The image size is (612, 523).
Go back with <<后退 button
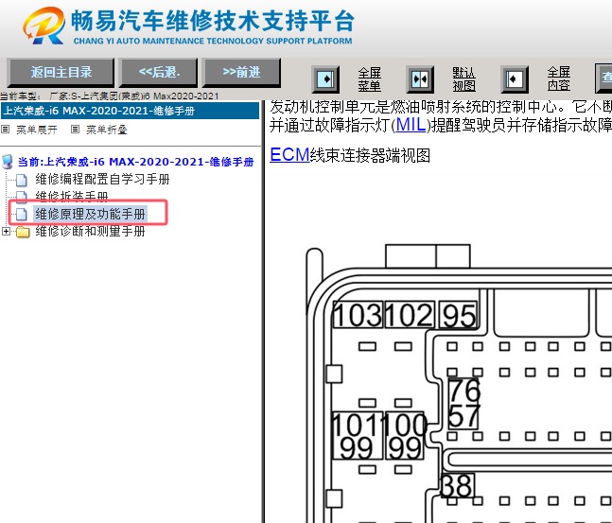159,73
